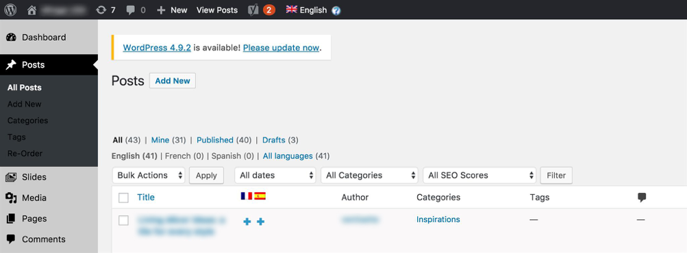The image size is (687, 253).
Task: Click the Spanish flag column header
Action: [x=260, y=196]
